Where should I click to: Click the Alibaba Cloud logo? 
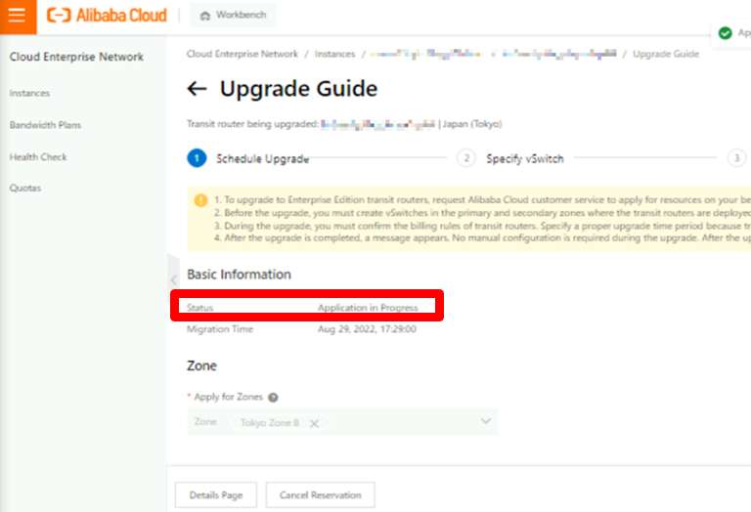[107, 16]
